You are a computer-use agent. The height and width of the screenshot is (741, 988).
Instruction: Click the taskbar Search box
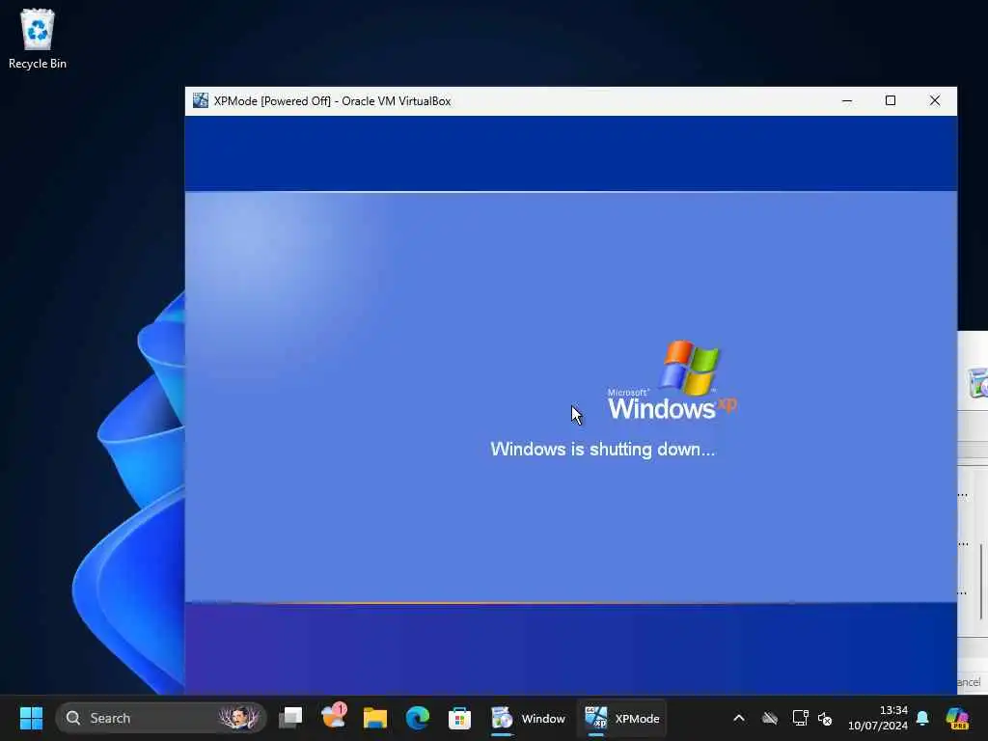[161, 718]
